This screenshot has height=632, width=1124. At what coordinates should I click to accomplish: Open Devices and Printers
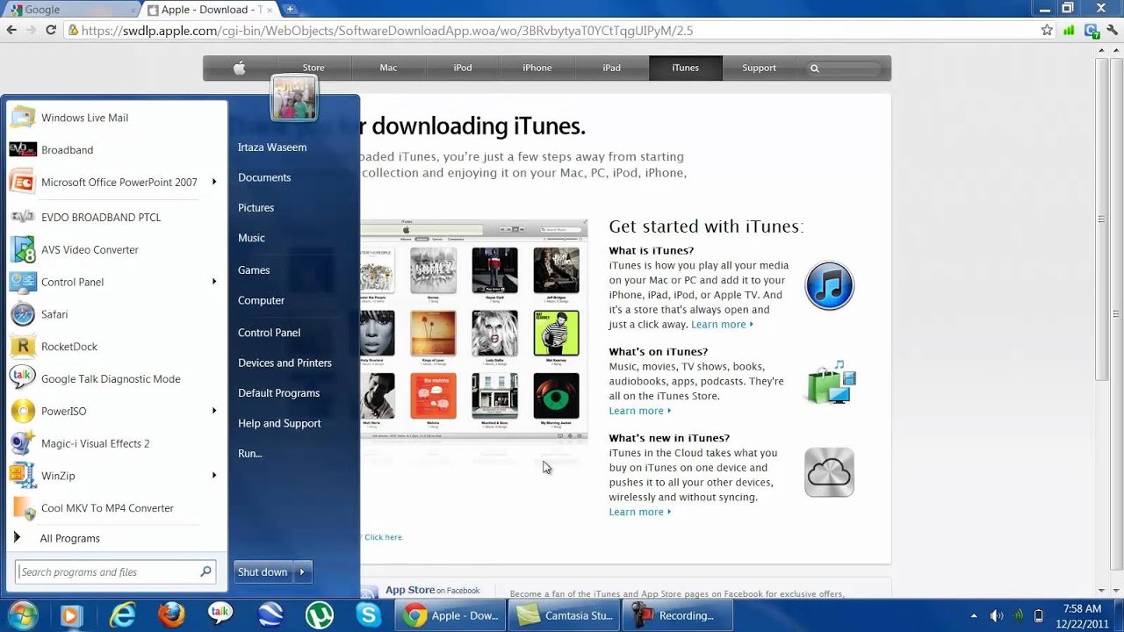(x=285, y=363)
